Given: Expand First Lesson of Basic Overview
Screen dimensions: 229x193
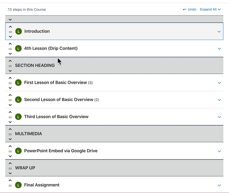Looking at the screenshot, I should tap(219, 83).
